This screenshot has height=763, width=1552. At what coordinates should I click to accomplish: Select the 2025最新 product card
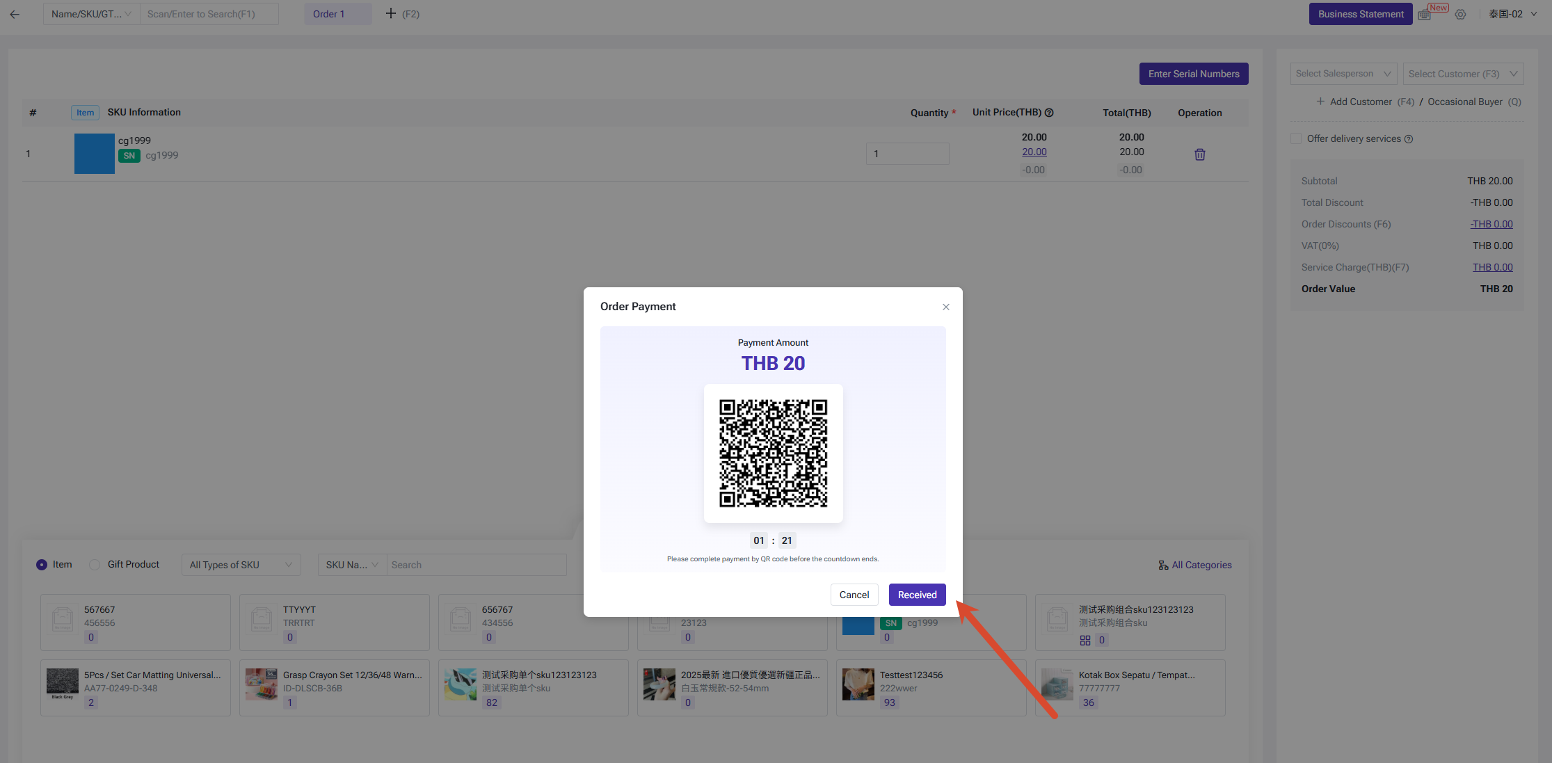733,688
